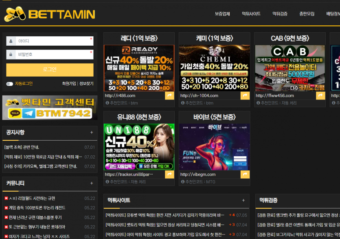The width and height of the screenshot is (340, 239).
Task: Click the info icon next to 레디 추천인코드 btm
Action: (x=107, y=103)
